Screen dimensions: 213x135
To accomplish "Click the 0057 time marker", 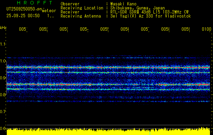I will (x=145, y=29).
